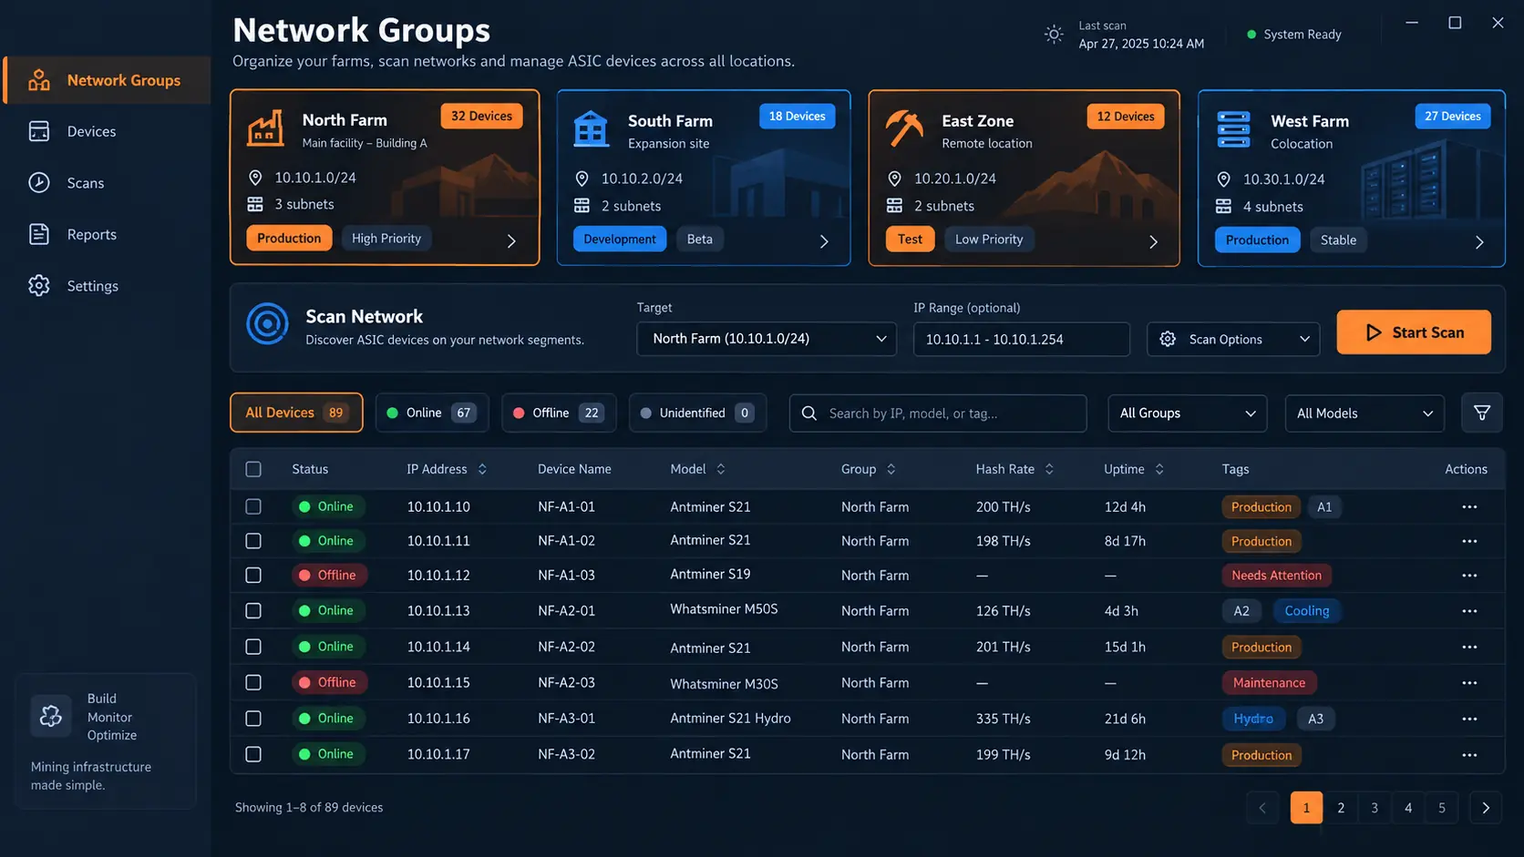The width and height of the screenshot is (1524, 857).
Task: Expand Scan Options dropdown
Action: [x=1233, y=339]
